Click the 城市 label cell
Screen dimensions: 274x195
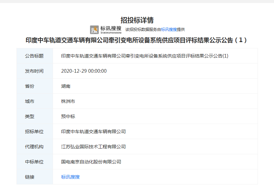35,101
